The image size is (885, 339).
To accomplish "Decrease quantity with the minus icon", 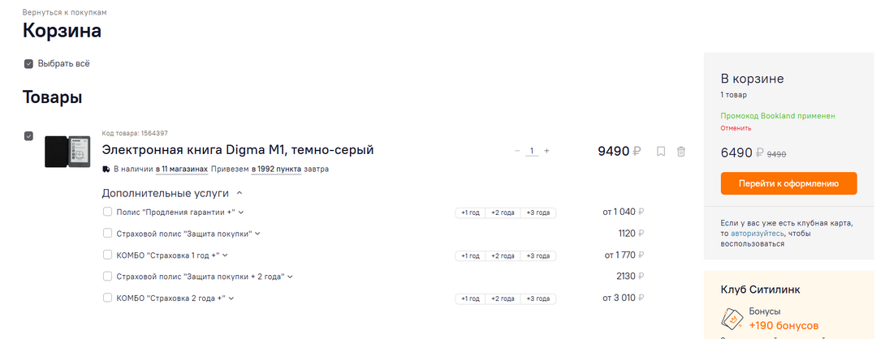I will pos(517,151).
